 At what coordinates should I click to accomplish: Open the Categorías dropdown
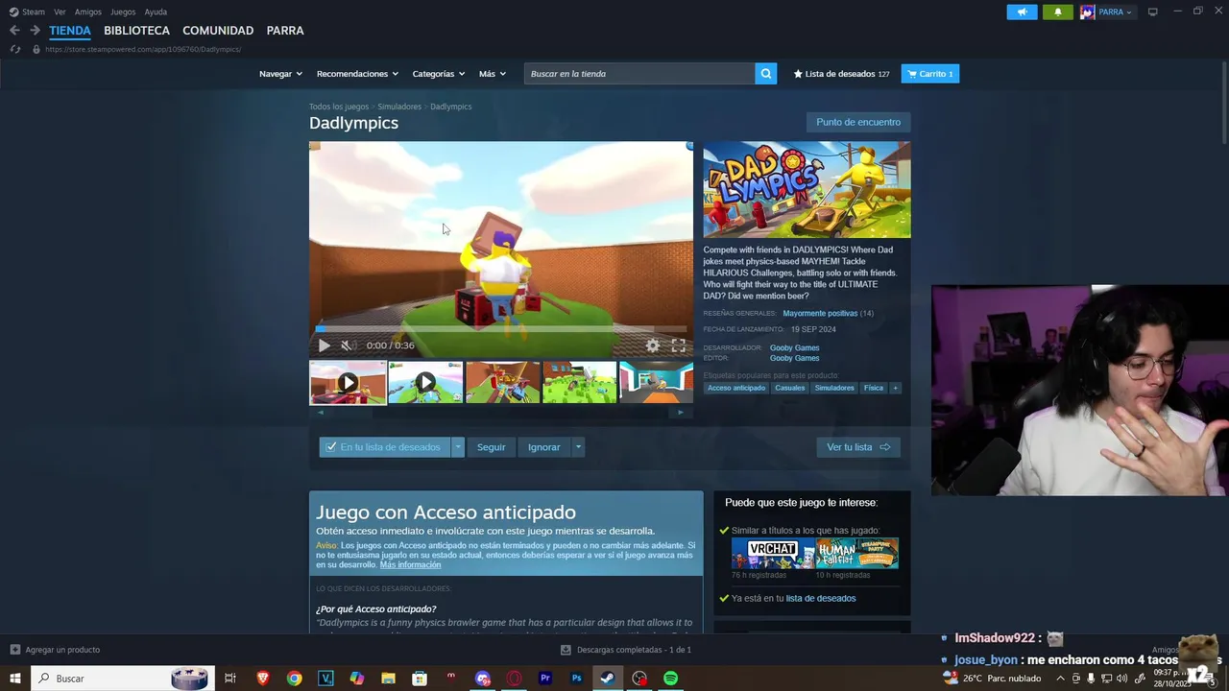(438, 74)
